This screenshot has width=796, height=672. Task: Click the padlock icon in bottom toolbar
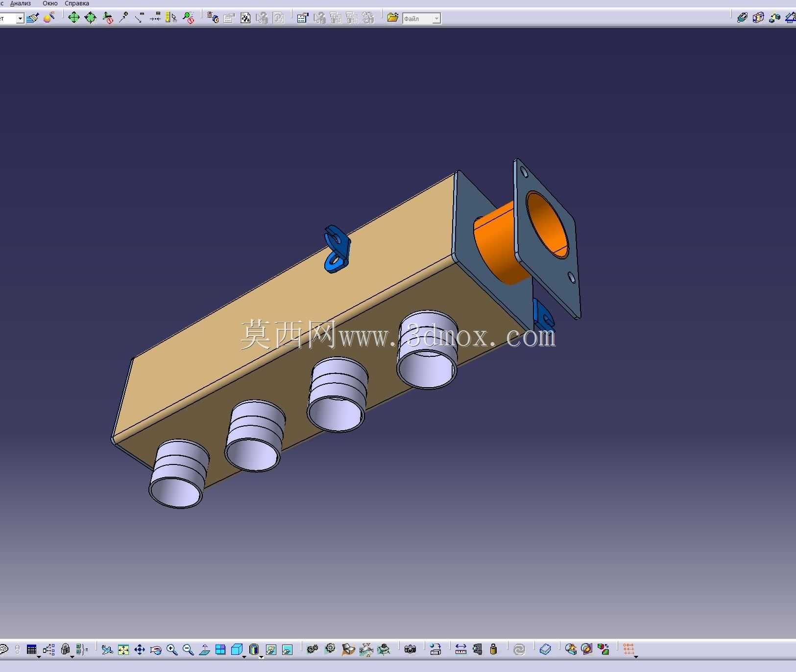pyautogui.click(x=65, y=649)
